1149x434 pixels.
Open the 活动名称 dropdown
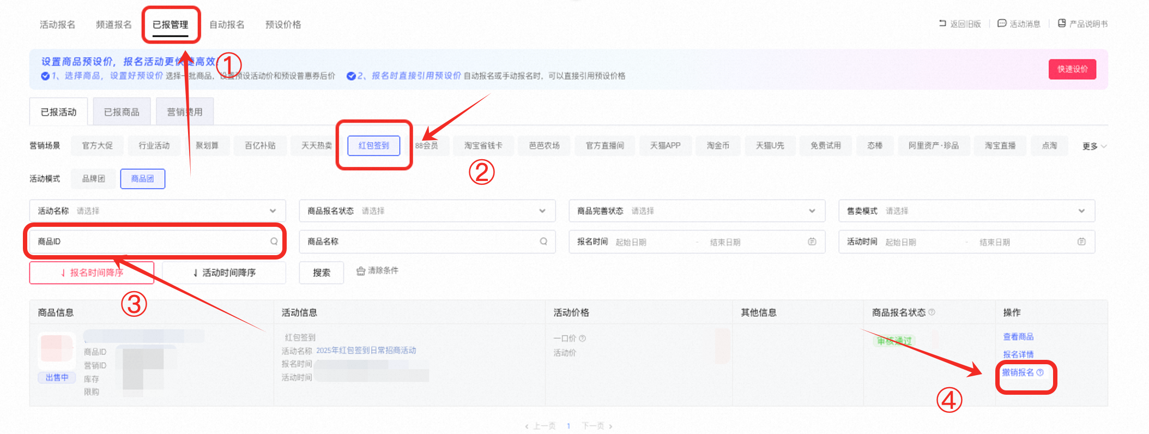point(157,211)
